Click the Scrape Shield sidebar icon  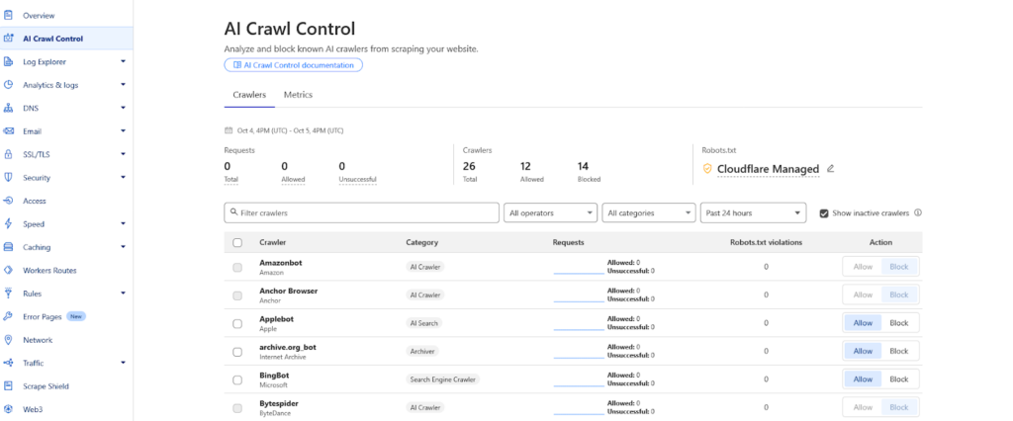coord(9,386)
